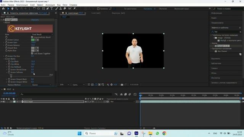Open the Composition menu
Screen dimensions: 244x137
click(22, 5)
